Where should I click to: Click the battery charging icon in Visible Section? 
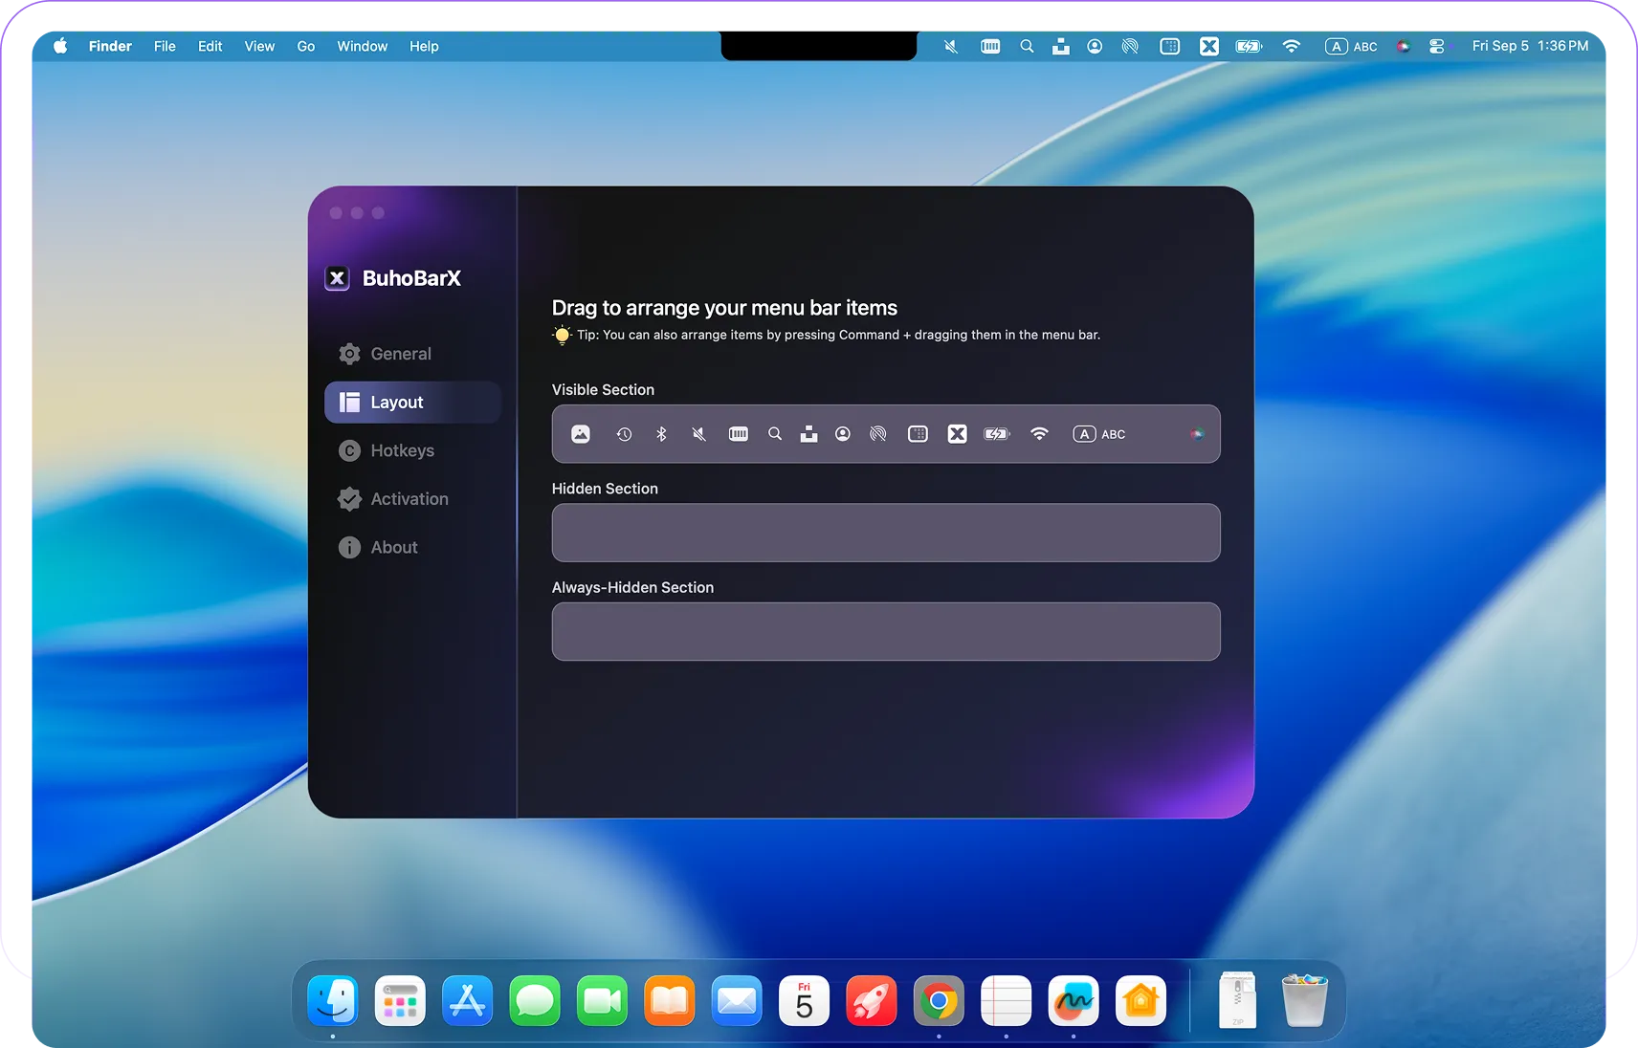coord(995,434)
